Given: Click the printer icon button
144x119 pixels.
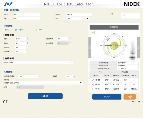Looking at the screenshot, I should point(130,97).
